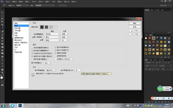Open the 用户界面语言 dropdown
The width and height of the screenshot is (173, 108).
[51, 70]
